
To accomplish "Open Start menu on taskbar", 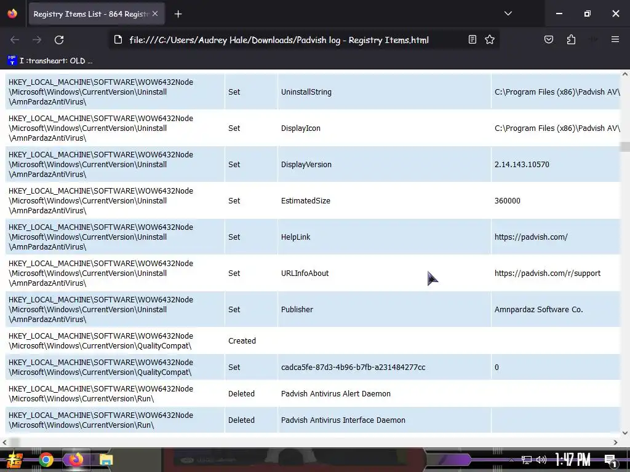I will point(14,460).
